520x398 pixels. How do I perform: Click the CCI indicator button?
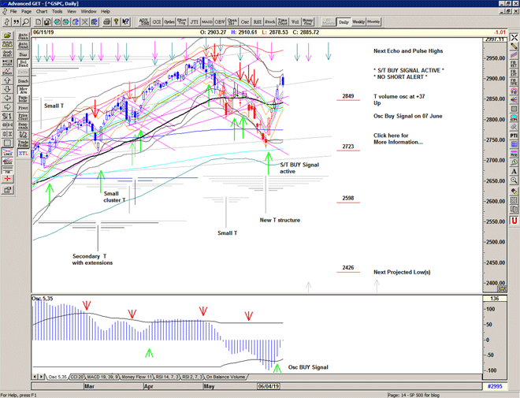click(156, 22)
